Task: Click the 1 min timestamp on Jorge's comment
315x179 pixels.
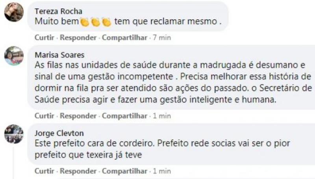Action: point(162,171)
